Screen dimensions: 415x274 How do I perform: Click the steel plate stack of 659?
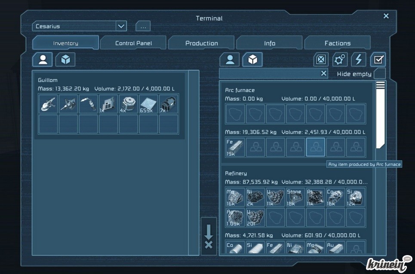tap(148, 104)
